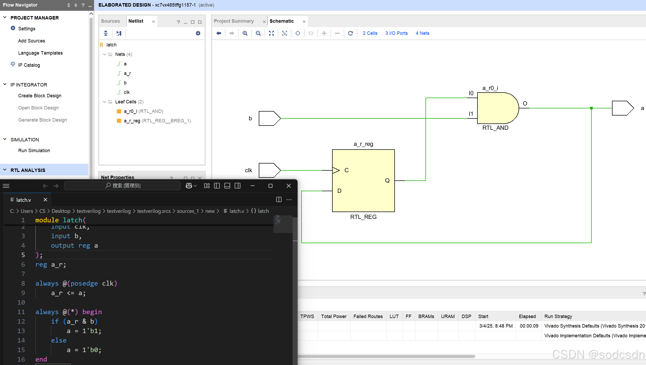Viewport: 646px width, 365px height.
Task: Click the 3 I/O Ports link
Action: (x=396, y=33)
